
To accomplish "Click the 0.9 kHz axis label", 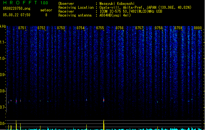I will tap(3, 75).
